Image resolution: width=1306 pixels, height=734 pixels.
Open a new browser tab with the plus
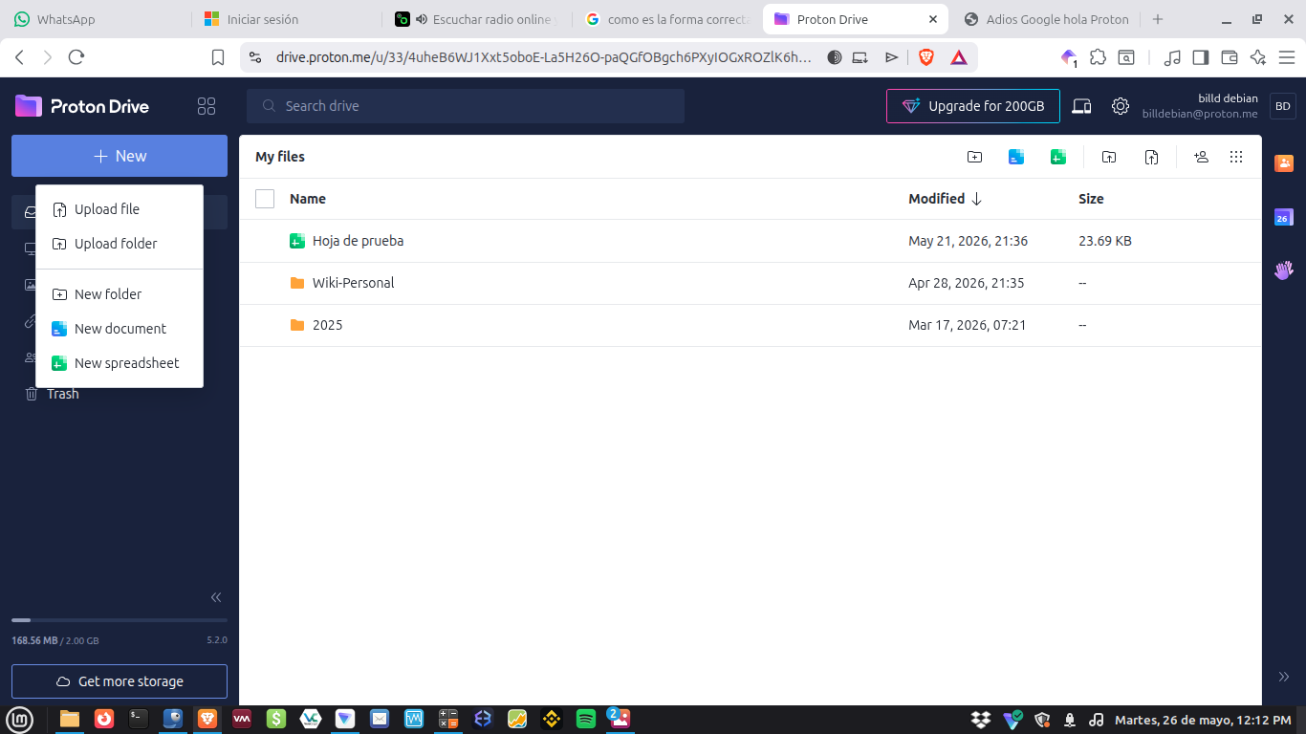(1158, 19)
